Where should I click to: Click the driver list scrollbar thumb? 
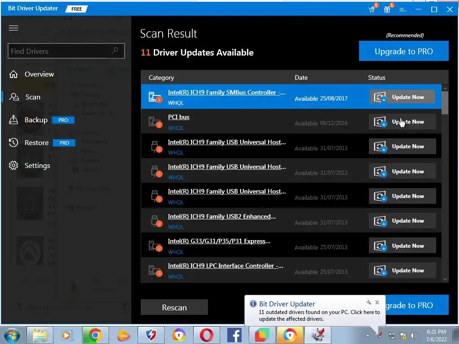(445, 103)
